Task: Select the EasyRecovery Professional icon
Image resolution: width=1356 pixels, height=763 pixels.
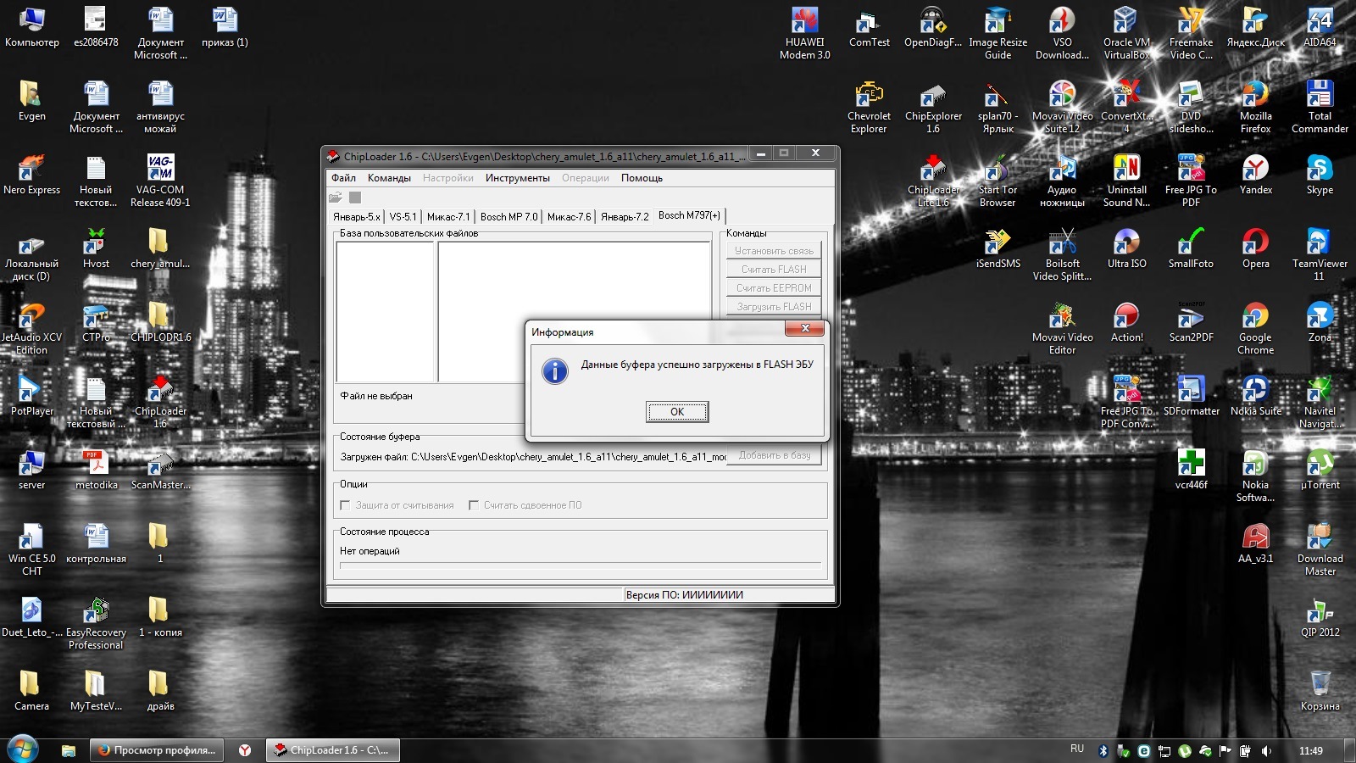Action: coord(96,623)
